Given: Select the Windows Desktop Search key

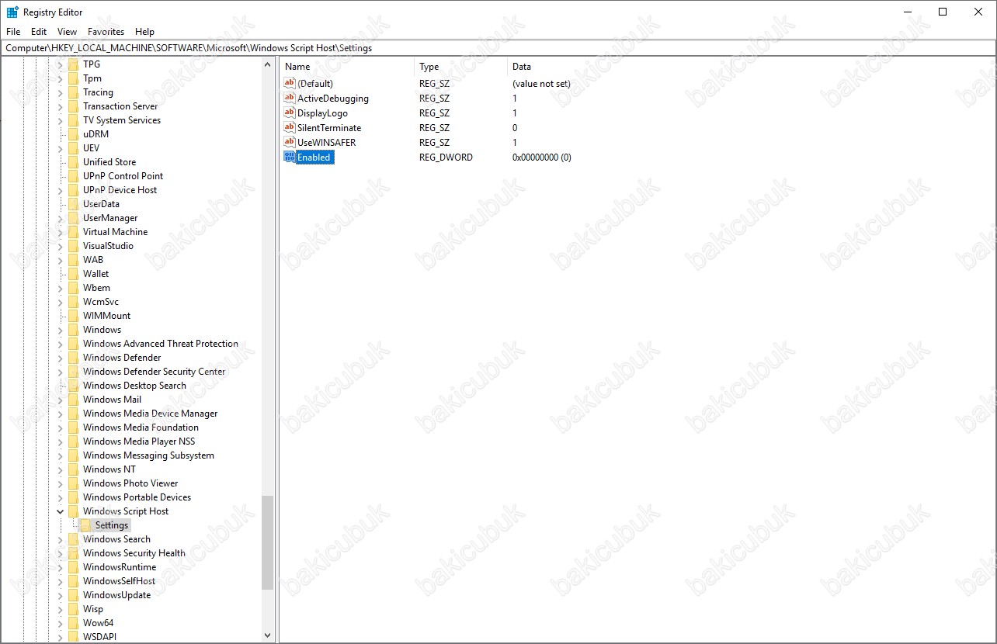Looking at the screenshot, I should [134, 386].
